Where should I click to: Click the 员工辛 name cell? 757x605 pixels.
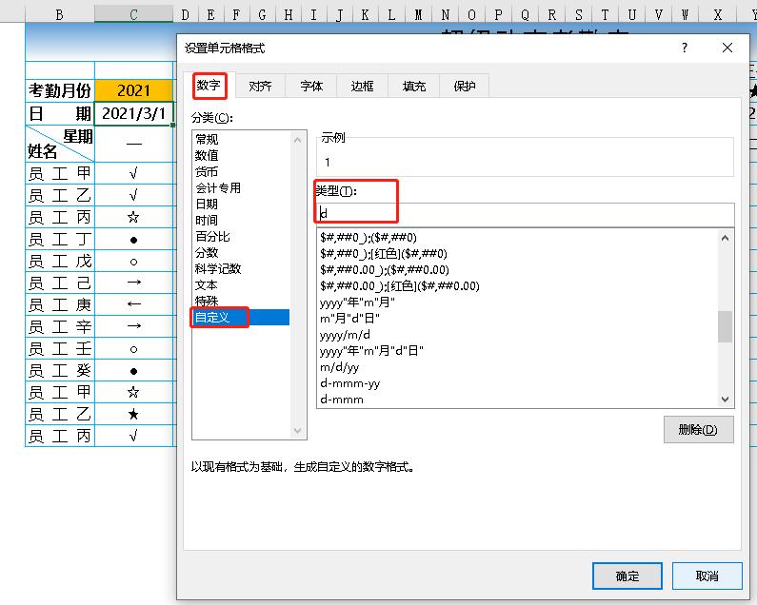pos(60,326)
